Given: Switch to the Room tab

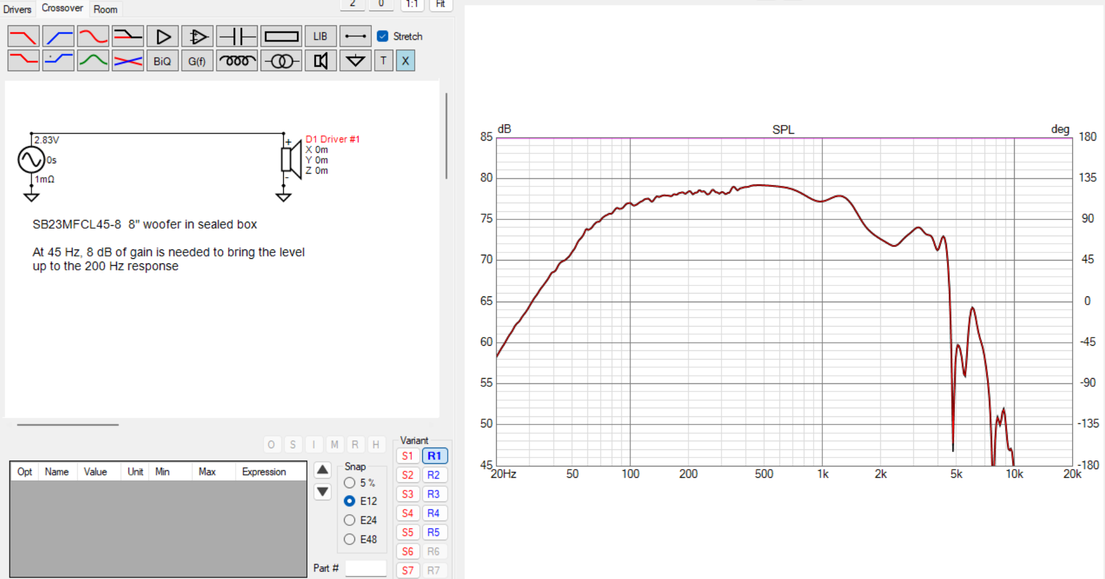Looking at the screenshot, I should coord(105,9).
